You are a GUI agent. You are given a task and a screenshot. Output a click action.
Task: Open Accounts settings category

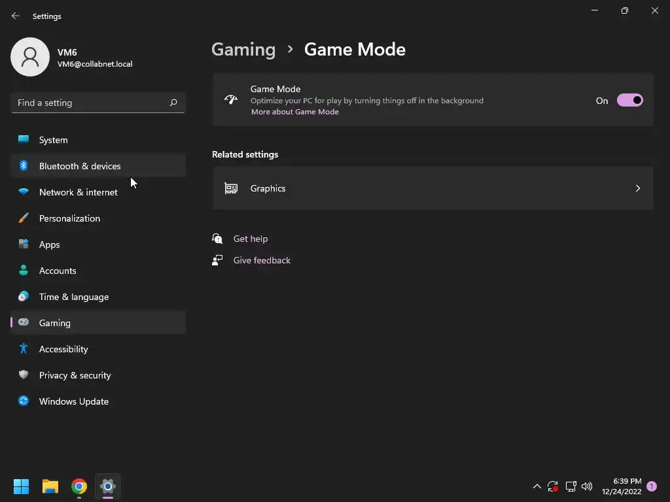[98, 271]
